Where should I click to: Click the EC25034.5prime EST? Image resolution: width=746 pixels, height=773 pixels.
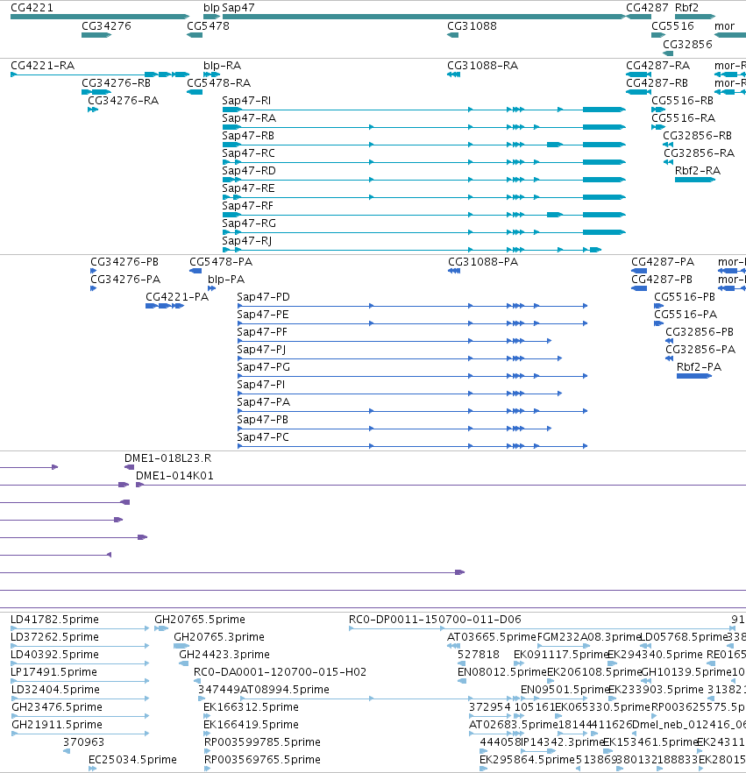click(x=92, y=769)
